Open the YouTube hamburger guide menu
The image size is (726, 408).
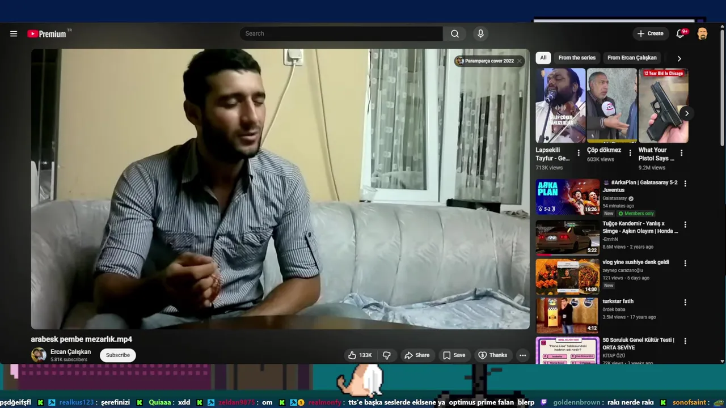(14, 33)
